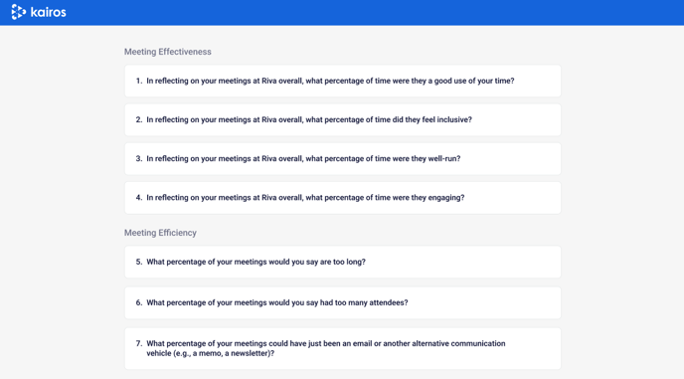Click the kairos wordmark in header
The height and width of the screenshot is (379, 684).
point(49,12)
